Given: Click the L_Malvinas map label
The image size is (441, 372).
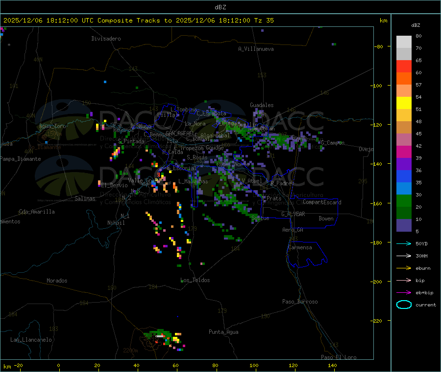Looking at the screenshot, I should (193, 181).
